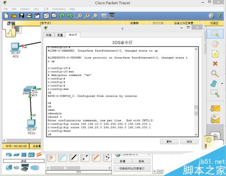Pick the solid black straight-through cable
The image size is (226, 176).
[x=74, y=158]
